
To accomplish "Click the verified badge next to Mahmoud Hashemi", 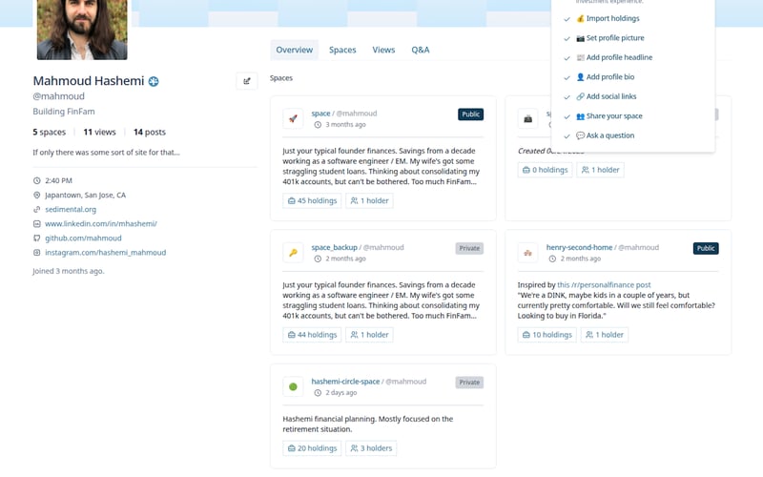I will click(x=154, y=81).
